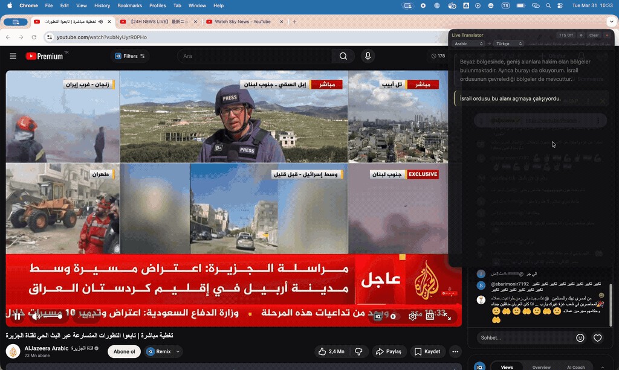
Task: Click the IQ badge in the player controls
Action: (378, 316)
